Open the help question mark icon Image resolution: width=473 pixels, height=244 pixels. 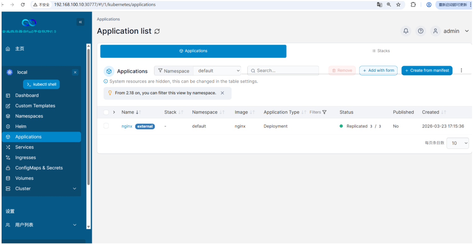(x=420, y=31)
